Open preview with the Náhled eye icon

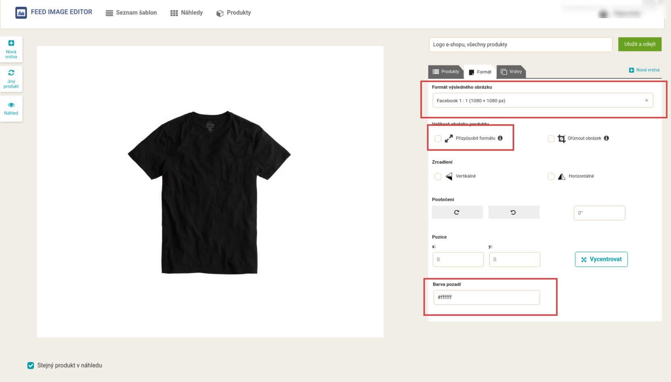tap(11, 105)
